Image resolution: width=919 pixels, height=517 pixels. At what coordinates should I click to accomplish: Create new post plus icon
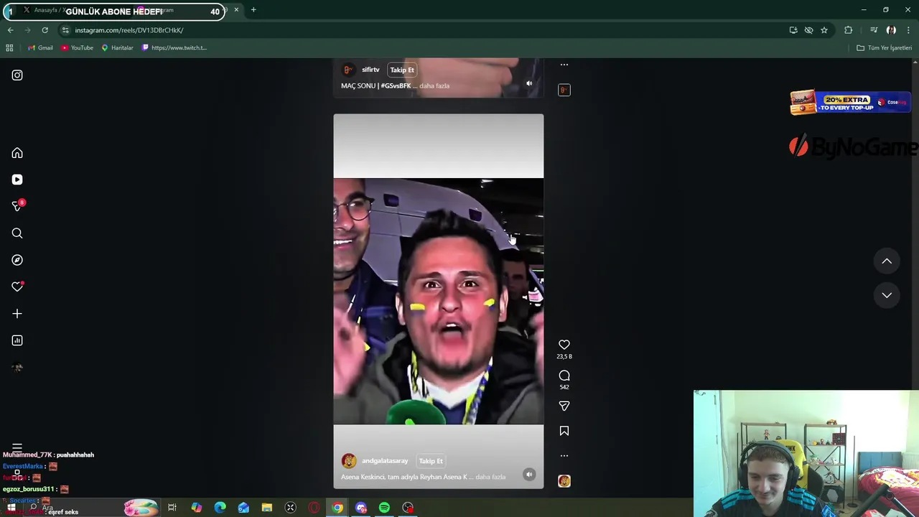pos(17,314)
